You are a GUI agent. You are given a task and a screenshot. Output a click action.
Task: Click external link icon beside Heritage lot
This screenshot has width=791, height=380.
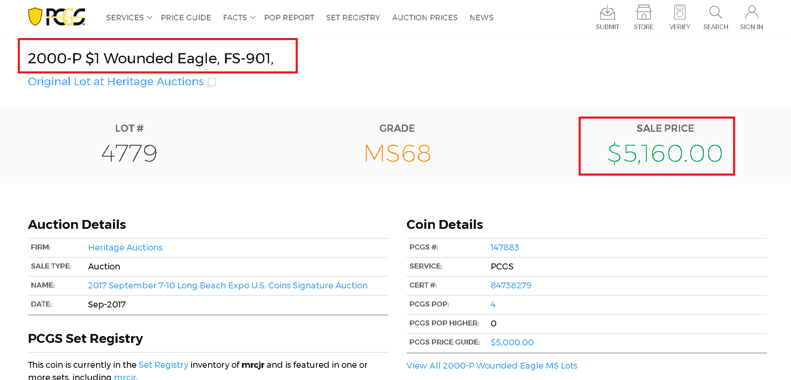[x=211, y=82]
